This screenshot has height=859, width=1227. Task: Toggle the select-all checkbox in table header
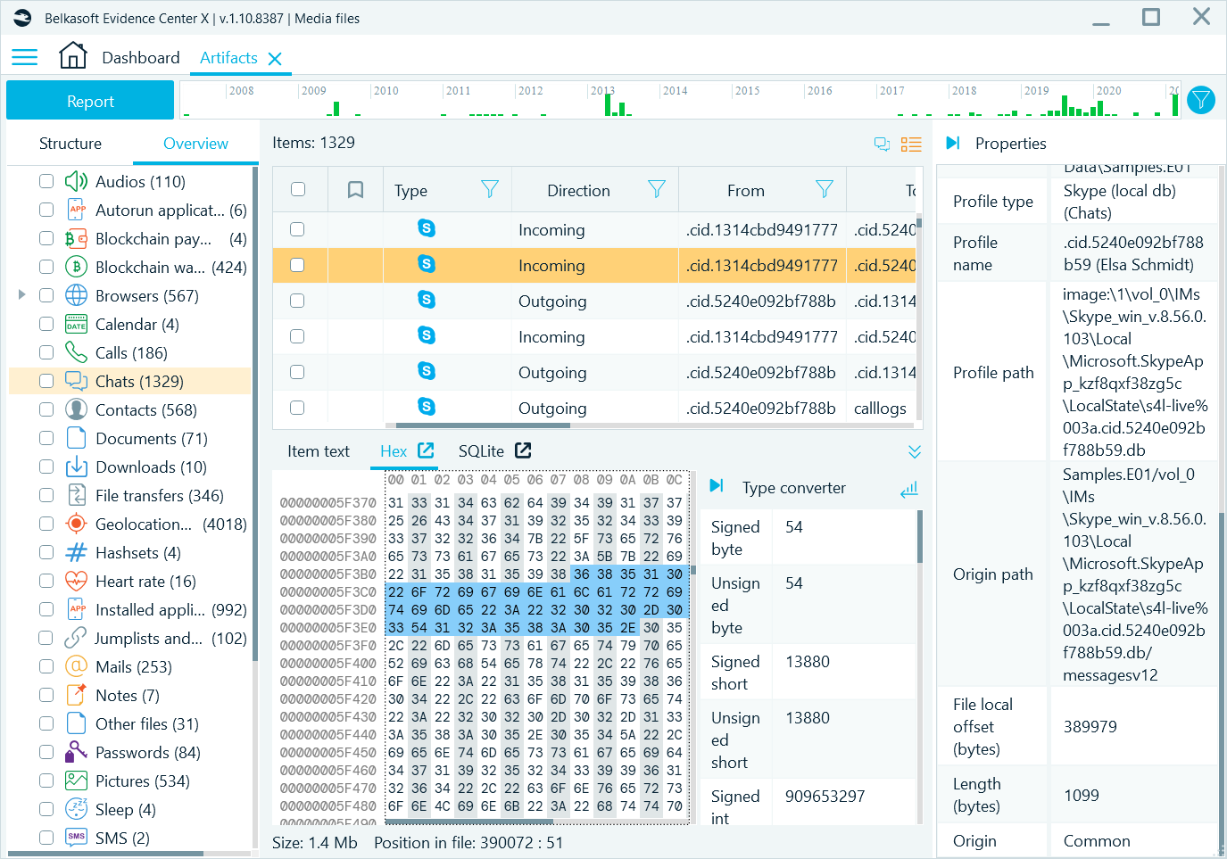298,189
